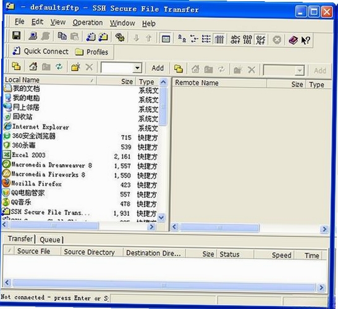338x309 pixels.
Task: Switch to Large Icons view
Action: [182, 39]
